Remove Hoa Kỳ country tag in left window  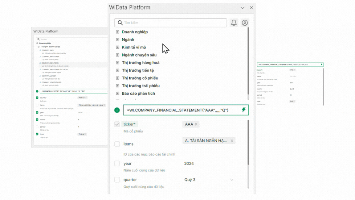click(86, 98)
